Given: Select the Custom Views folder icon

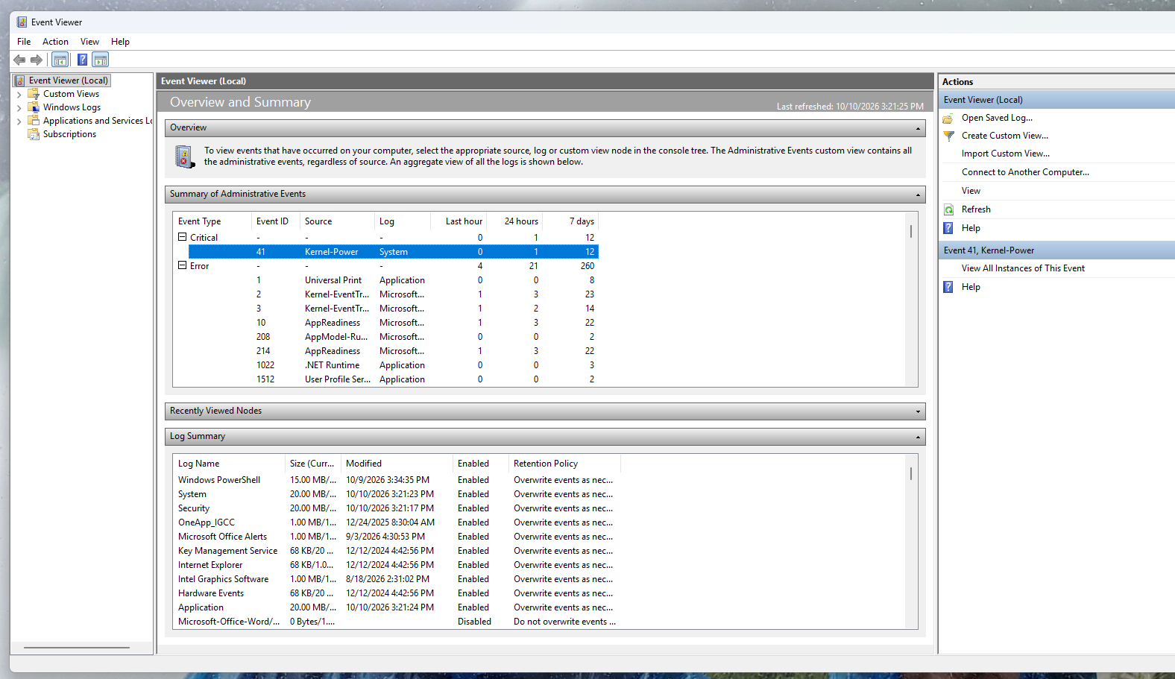Looking at the screenshot, I should point(34,94).
